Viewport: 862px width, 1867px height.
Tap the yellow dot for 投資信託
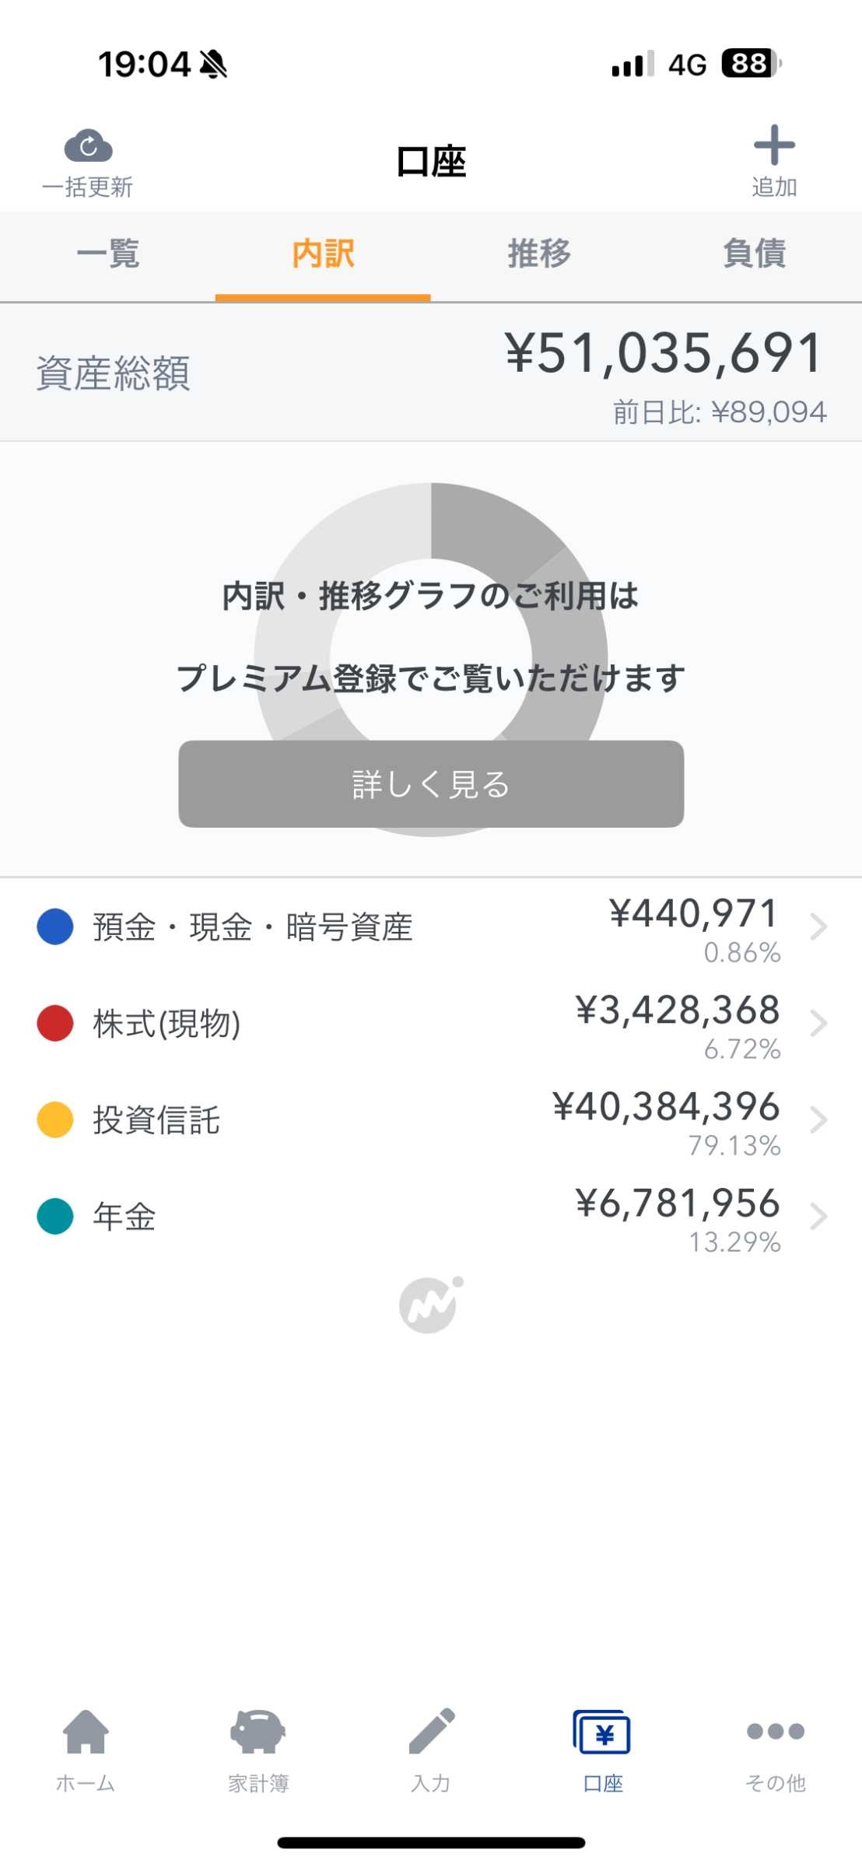click(x=55, y=1120)
